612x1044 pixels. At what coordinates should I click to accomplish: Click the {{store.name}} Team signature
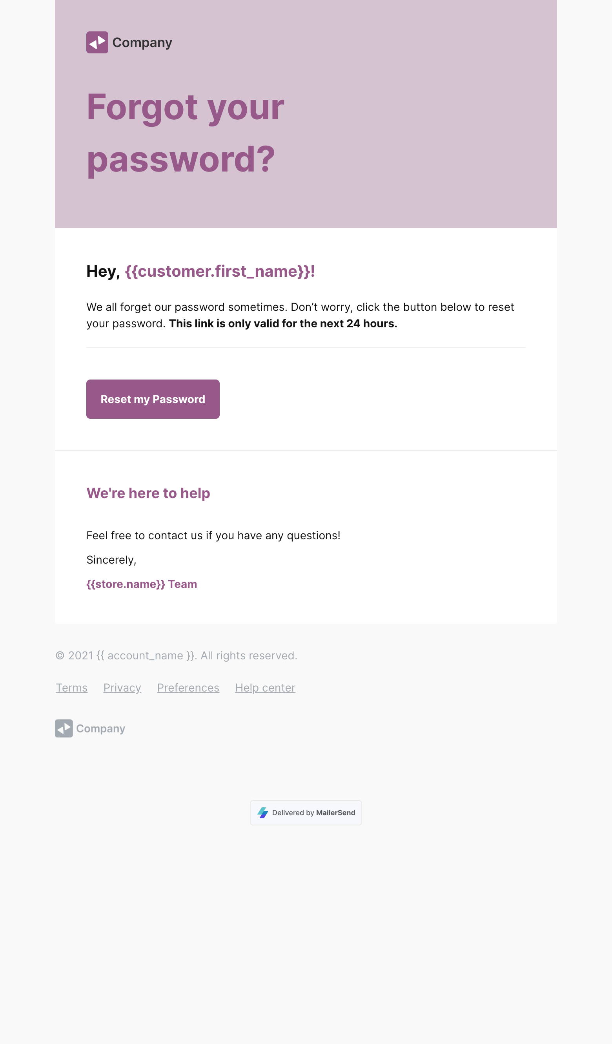pyautogui.click(x=142, y=584)
